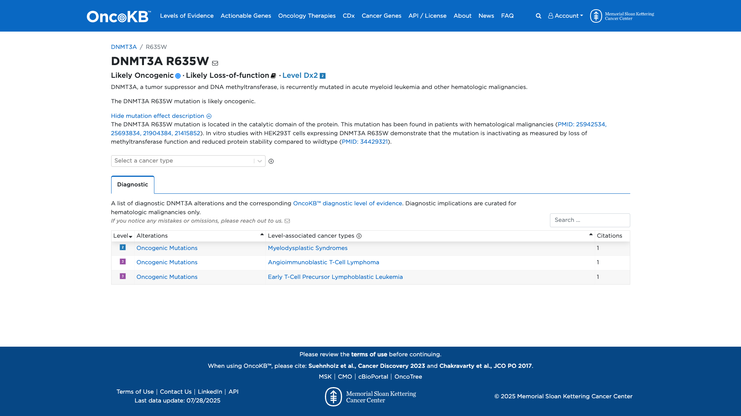Open PMID: 34429321 citation link
This screenshot has width=741, height=416.
click(365, 142)
